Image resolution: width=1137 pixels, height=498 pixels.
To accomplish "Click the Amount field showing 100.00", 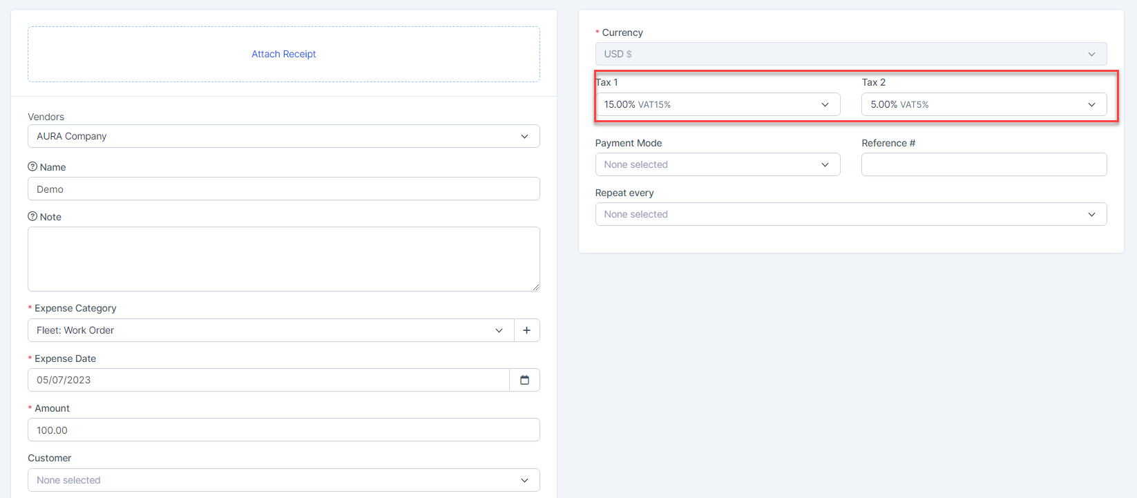I will 283,430.
